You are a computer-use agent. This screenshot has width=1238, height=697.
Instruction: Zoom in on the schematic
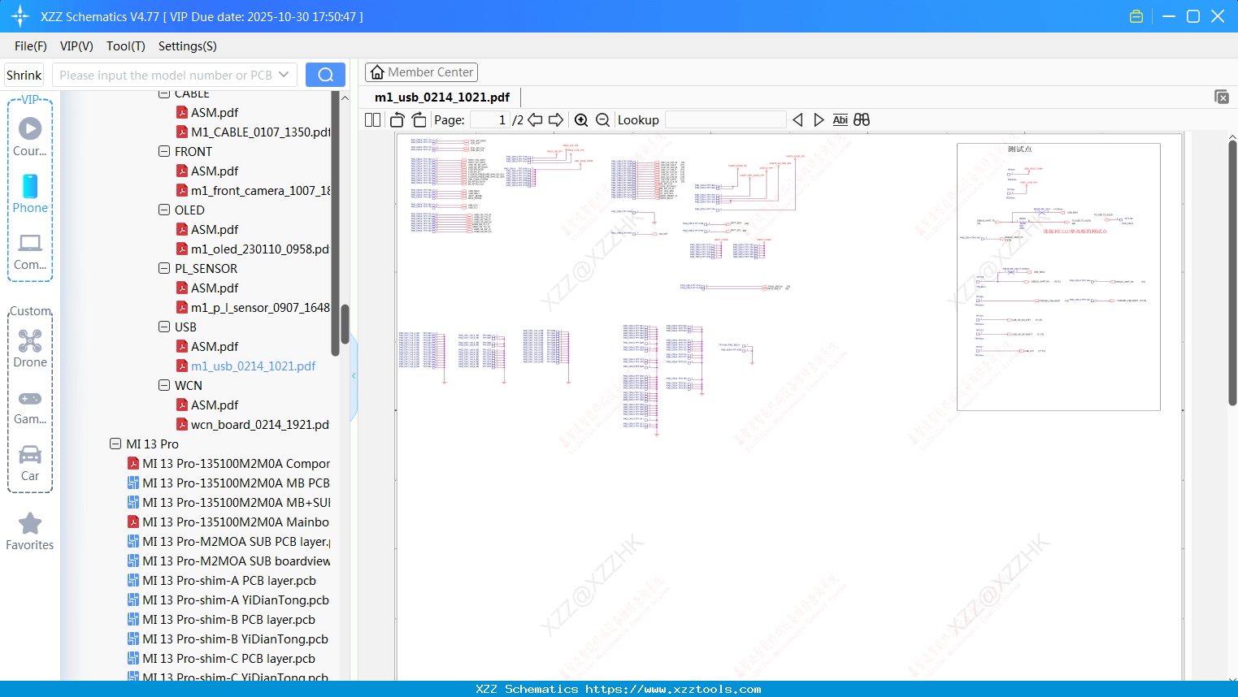click(x=581, y=119)
